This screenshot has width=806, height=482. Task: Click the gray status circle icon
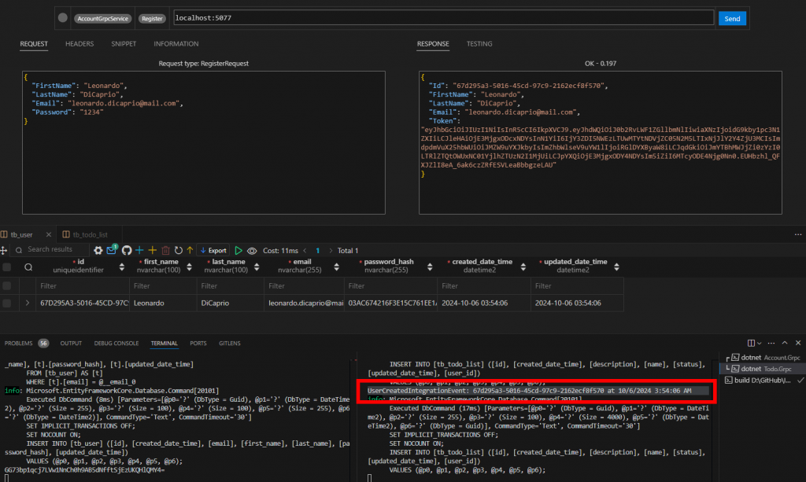coord(63,17)
